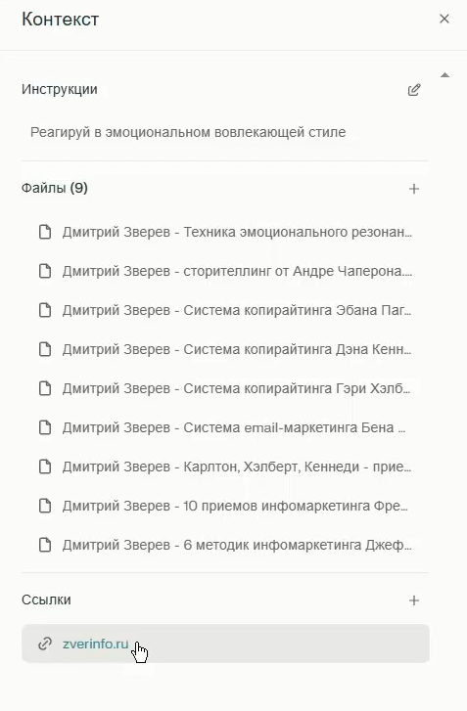Click the chain icon beside zverinfo.ru
This screenshot has height=711, width=467.
pyautogui.click(x=45, y=644)
